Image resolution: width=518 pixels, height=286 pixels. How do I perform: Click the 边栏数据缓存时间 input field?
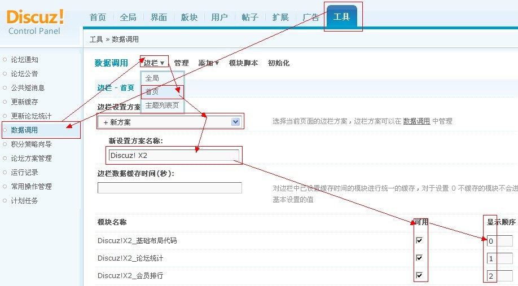(169, 188)
